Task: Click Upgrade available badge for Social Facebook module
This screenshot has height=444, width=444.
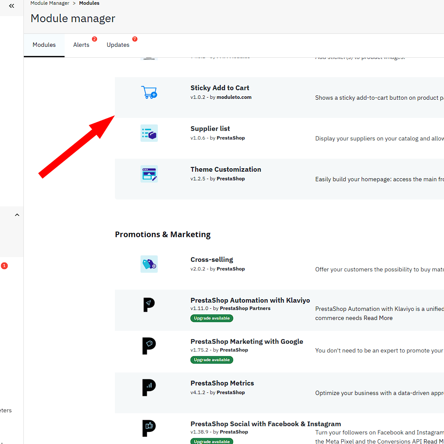Action: coord(212,441)
